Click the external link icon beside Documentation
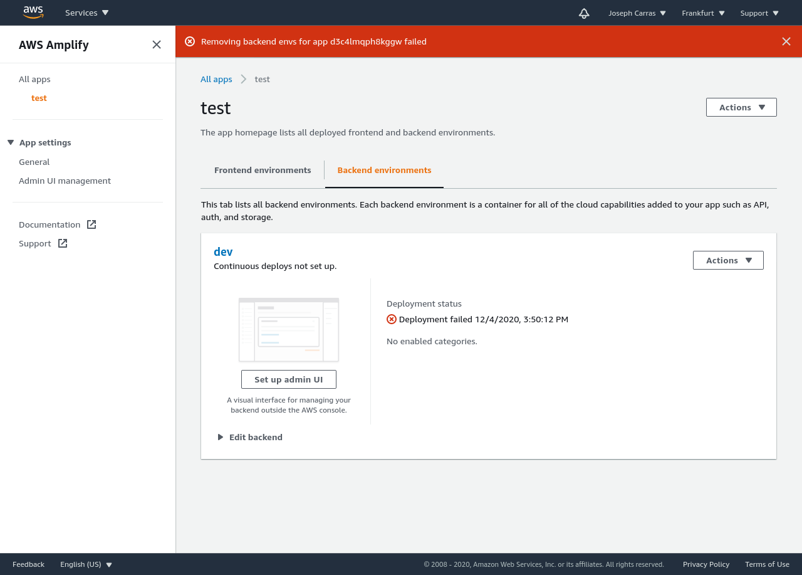802x575 pixels. tap(91, 224)
